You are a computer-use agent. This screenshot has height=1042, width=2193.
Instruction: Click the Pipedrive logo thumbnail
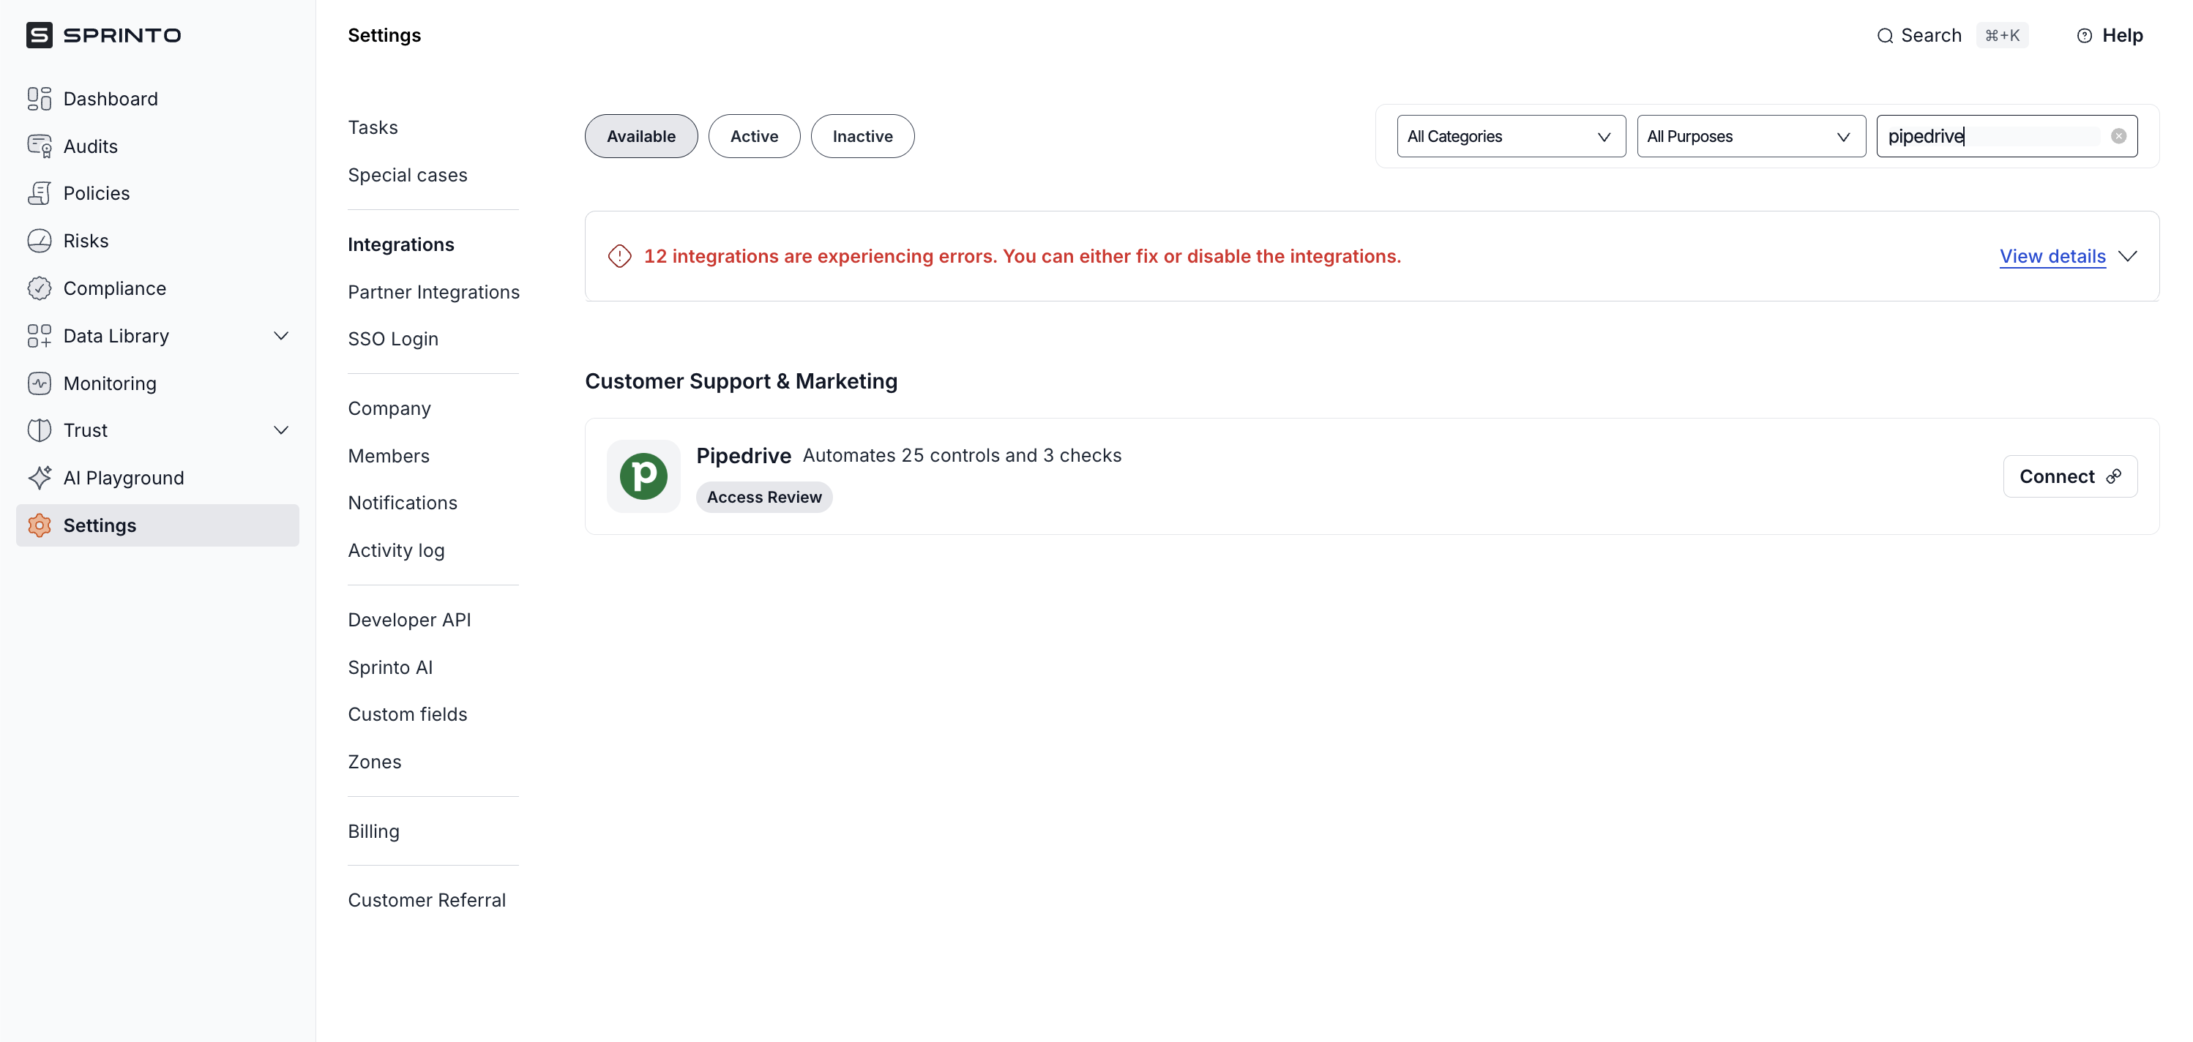[x=643, y=476]
